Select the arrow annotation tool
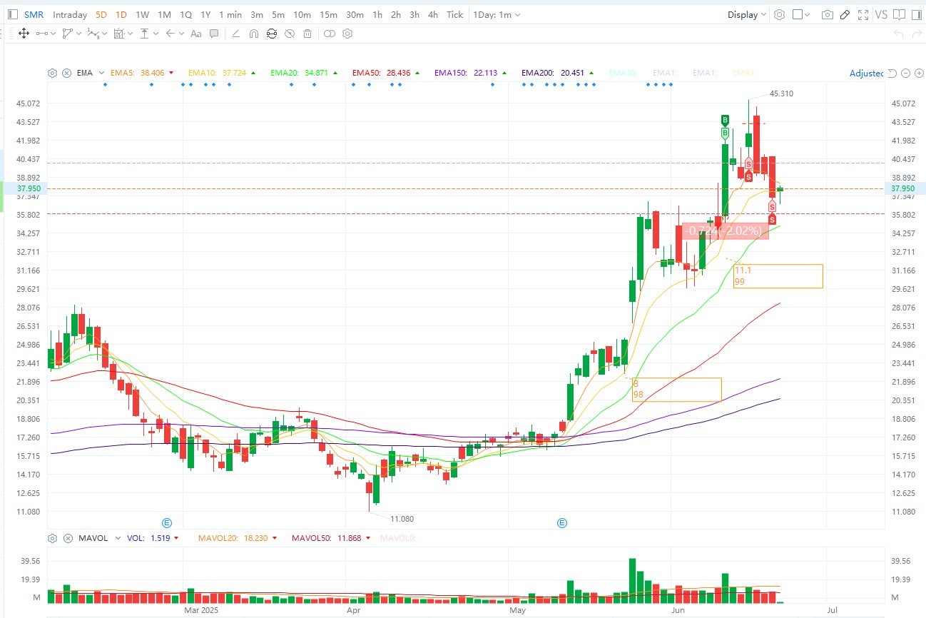 (x=170, y=34)
